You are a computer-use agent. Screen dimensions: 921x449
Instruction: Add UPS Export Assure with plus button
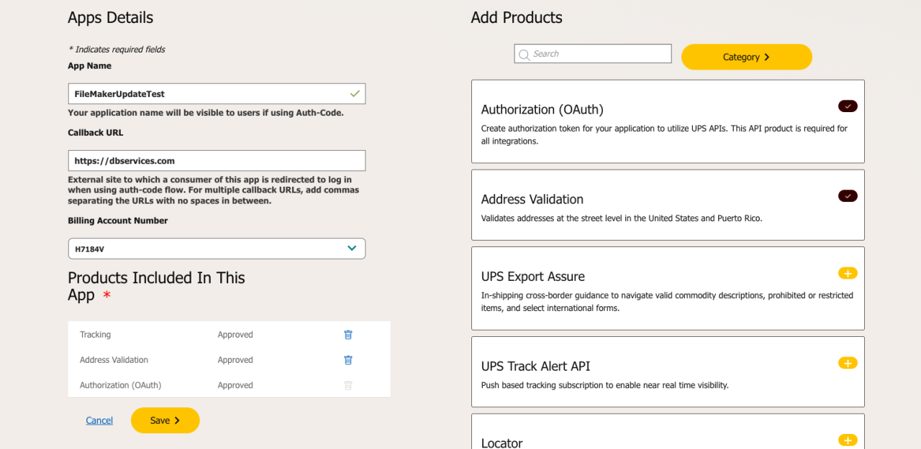coord(848,273)
